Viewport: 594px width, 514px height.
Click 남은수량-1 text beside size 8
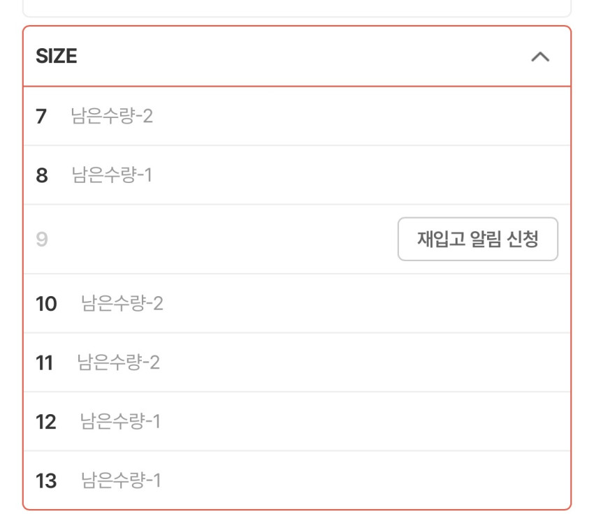112,175
